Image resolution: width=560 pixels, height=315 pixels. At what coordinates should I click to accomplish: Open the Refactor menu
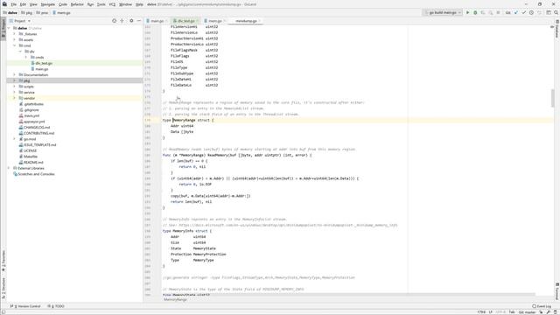click(77, 4)
